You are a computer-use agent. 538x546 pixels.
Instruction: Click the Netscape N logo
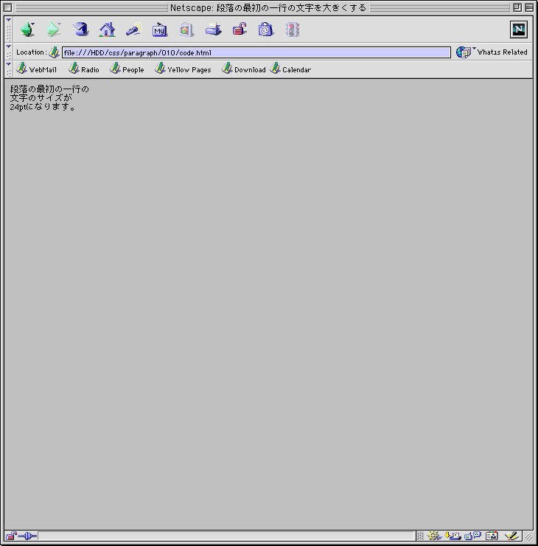[519, 30]
